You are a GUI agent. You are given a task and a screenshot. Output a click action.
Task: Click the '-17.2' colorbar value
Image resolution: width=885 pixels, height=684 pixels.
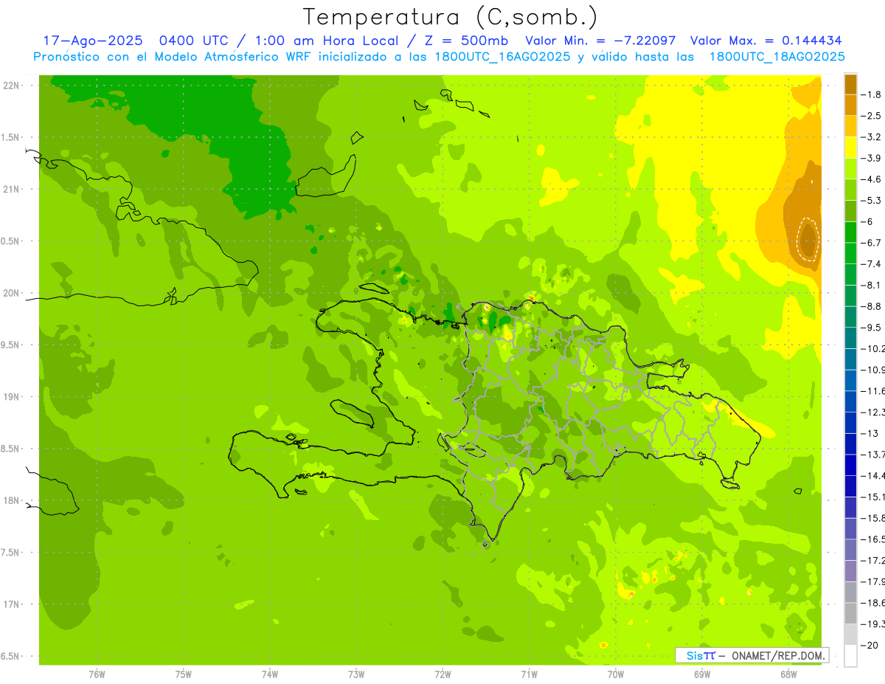click(873, 560)
